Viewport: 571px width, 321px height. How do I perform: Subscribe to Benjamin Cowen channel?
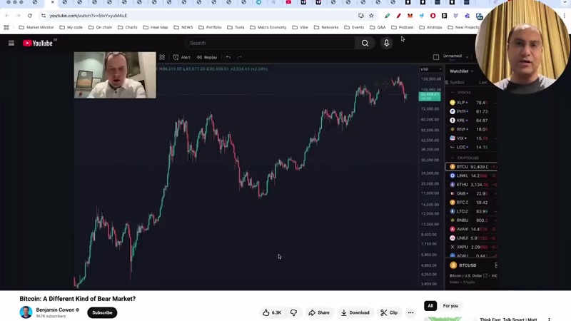coord(102,312)
